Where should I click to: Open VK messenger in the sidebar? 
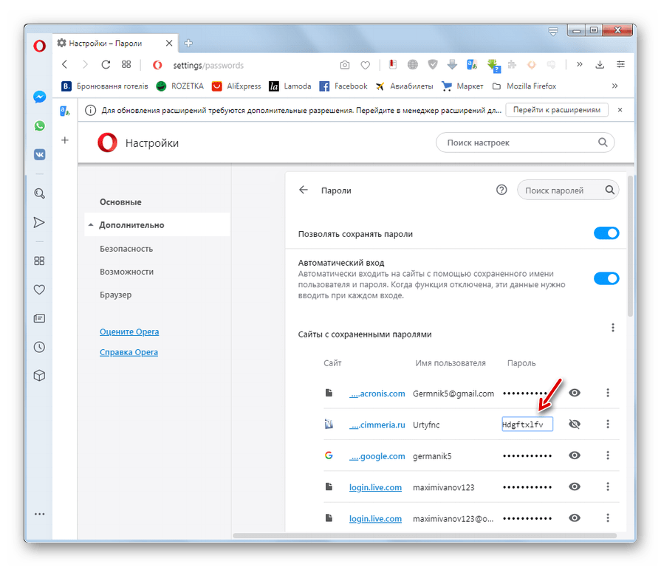[x=39, y=155]
